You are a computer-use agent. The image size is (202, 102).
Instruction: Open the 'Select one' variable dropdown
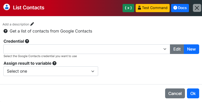point(51,71)
